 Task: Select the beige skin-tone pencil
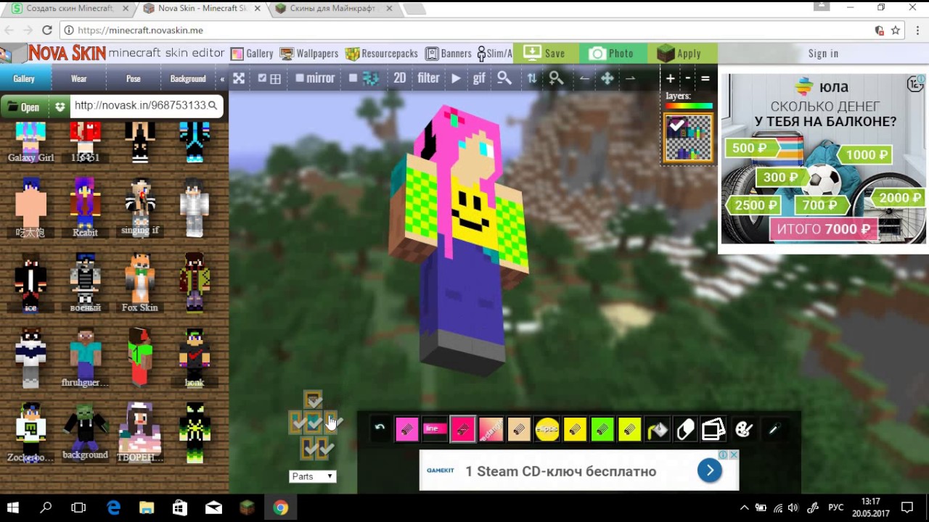click(518, 429)
